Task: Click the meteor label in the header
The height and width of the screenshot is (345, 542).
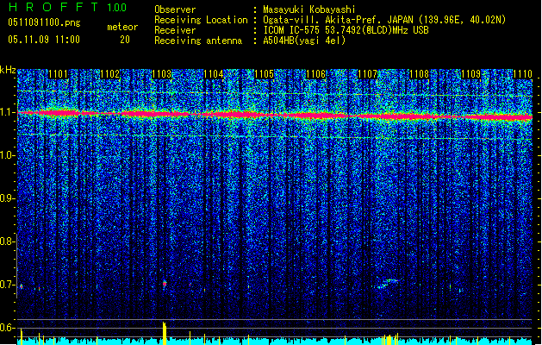Action: point(122,27)
